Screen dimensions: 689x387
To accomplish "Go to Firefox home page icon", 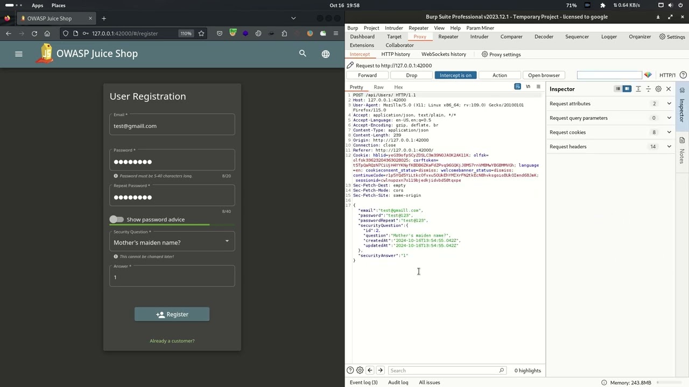I will tap(47, 33).
